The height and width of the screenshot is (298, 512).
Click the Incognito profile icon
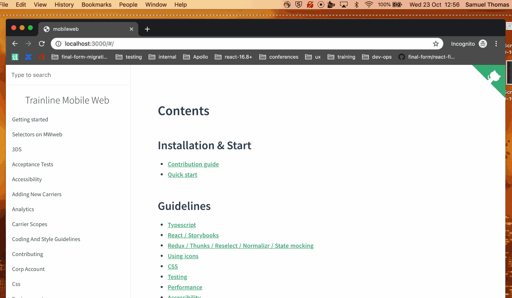click(483, 44)
